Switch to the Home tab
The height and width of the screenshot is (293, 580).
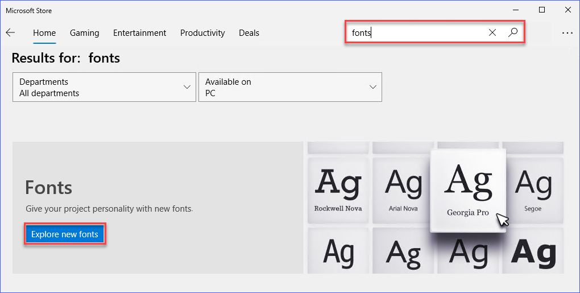point(44,33)
